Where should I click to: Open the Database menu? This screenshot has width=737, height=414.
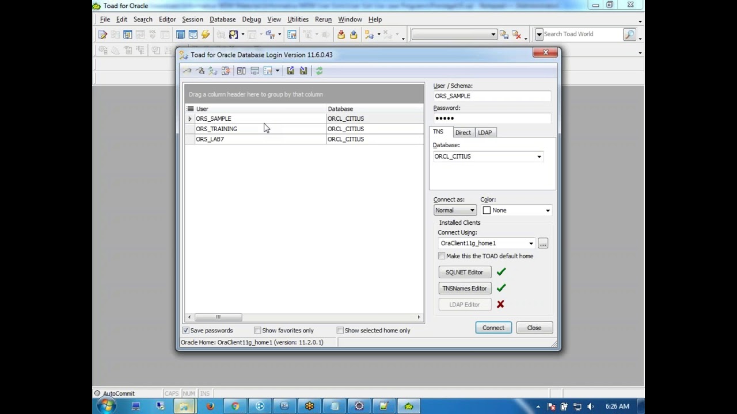[x=222, y=19]
